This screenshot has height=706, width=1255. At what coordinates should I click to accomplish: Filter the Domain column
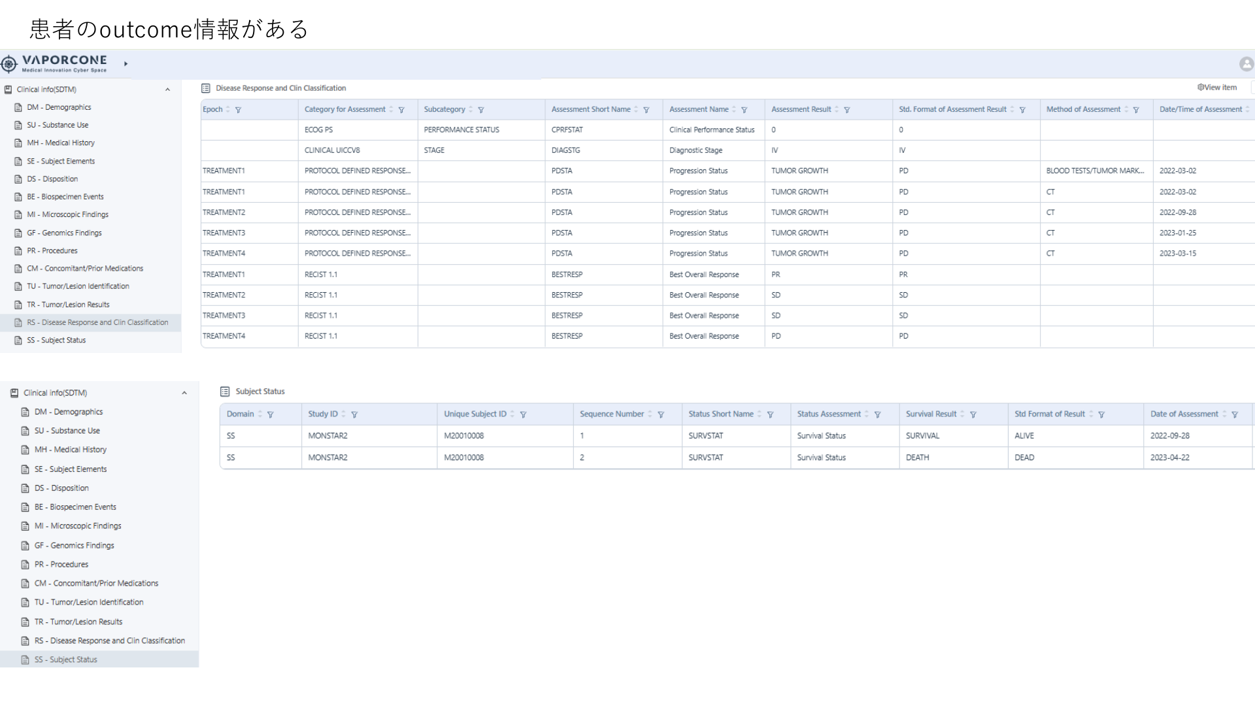(x=271, y=414)
